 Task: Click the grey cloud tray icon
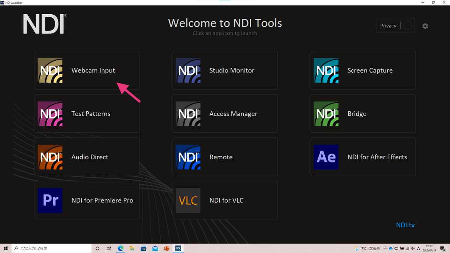pyautogui.click(x=396, y=248)
